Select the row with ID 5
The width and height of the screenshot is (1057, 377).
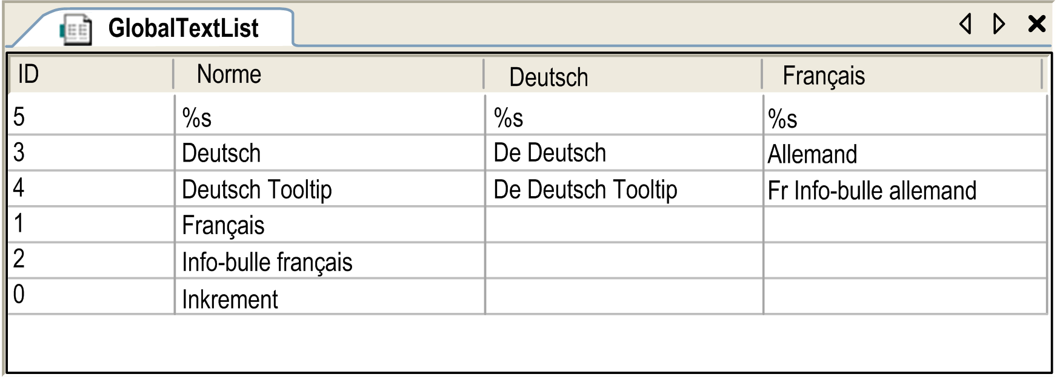tap(527, 116)
